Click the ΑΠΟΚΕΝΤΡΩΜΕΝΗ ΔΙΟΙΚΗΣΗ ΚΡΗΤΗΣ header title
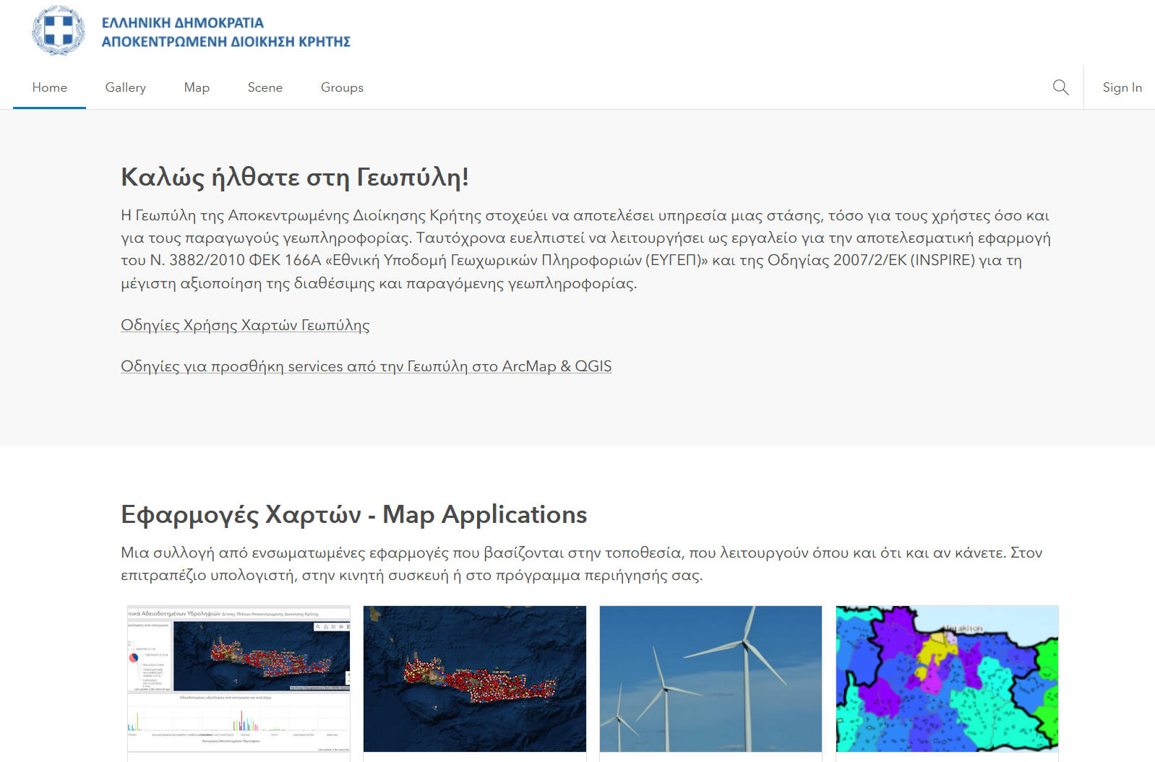This screenshot has height=762, width=1155. point(226,42)
